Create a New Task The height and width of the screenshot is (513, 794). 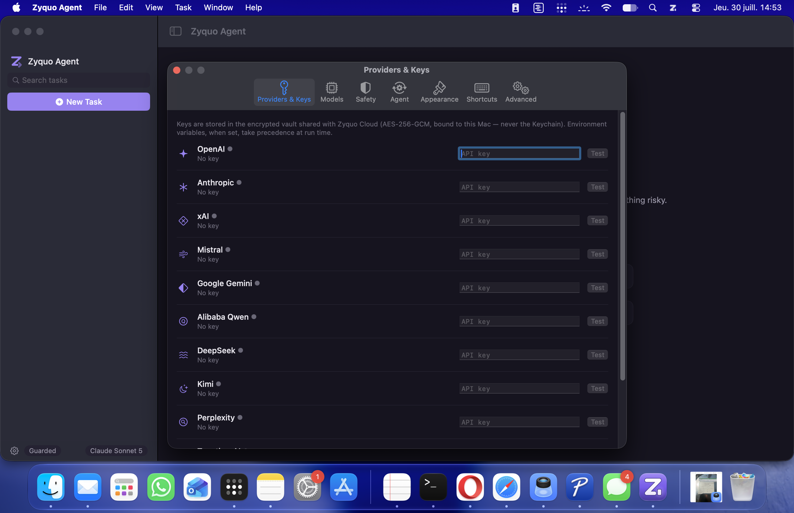(79, 102)
